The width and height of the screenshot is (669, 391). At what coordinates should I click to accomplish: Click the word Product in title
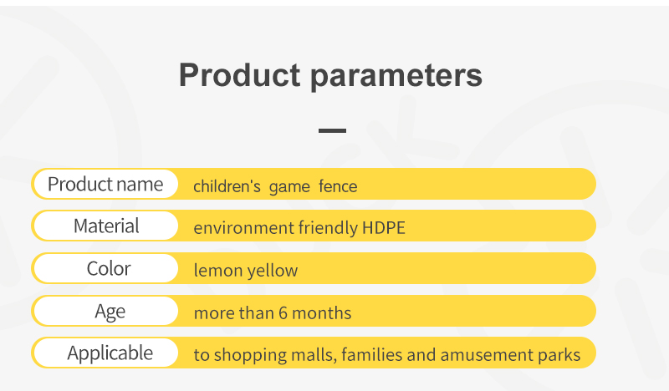point(239,75)
